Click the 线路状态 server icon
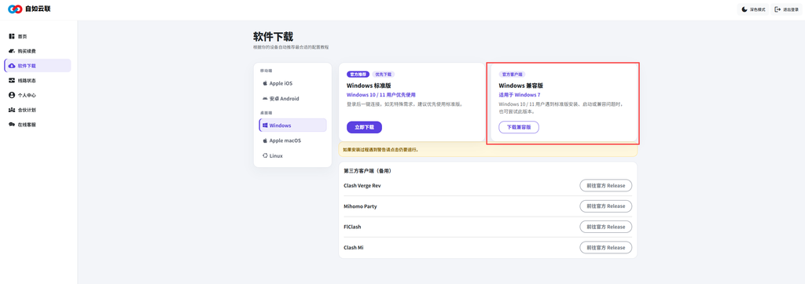Viewport: 805px width, 284px height. (12, 81)
